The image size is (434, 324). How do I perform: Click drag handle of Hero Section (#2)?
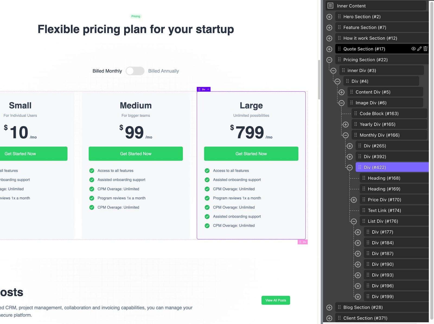pos(339,17)
